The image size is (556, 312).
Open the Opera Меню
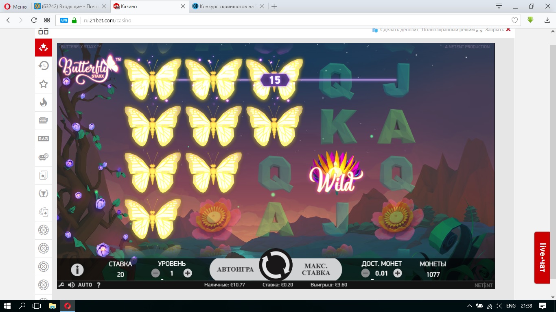click(16, 6)
